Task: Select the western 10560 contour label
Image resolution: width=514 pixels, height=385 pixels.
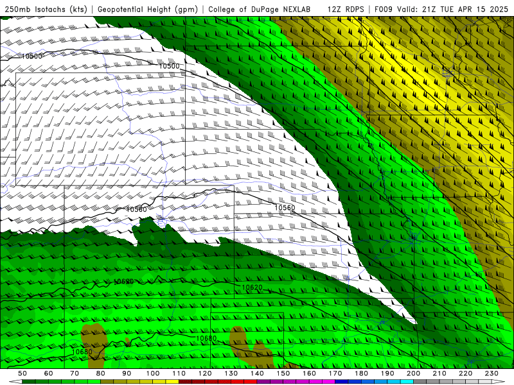Action: click(x=136, y=209)
